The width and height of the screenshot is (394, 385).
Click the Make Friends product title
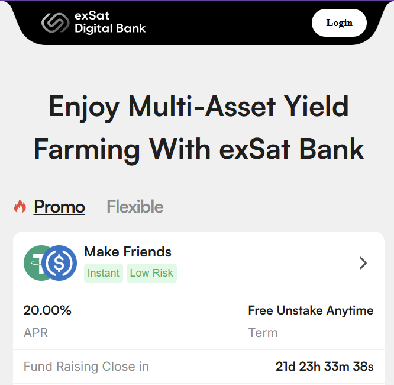128,252
